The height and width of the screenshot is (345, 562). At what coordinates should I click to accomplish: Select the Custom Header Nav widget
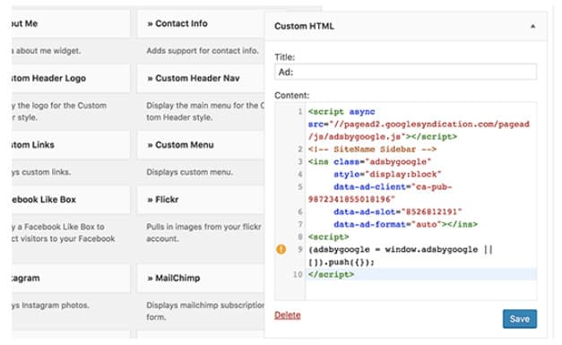[201, 78]
